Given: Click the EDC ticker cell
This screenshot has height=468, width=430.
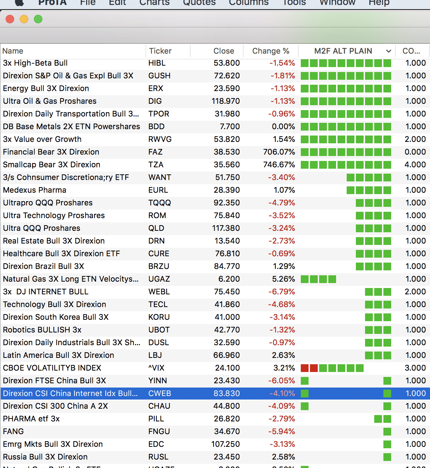Looking at the screenshot, I should pos(156,444).
